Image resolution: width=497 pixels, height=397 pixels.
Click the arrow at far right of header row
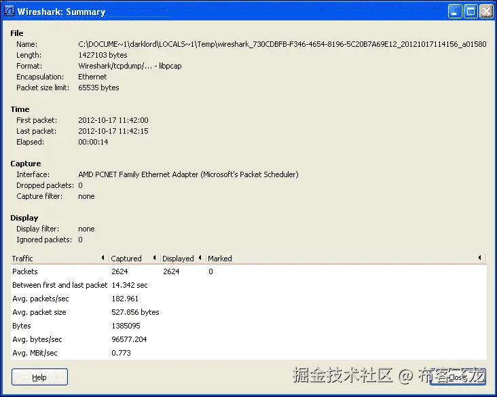(480, 258)
